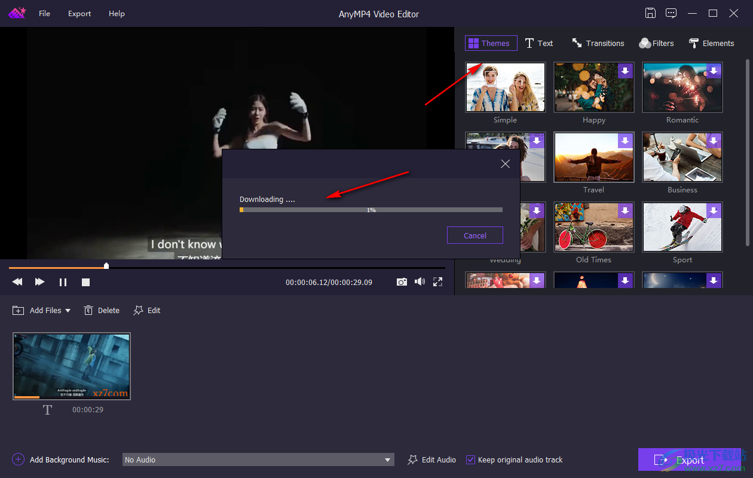
Task: Switch to the Transitions tab
Action: coord(598,43)
